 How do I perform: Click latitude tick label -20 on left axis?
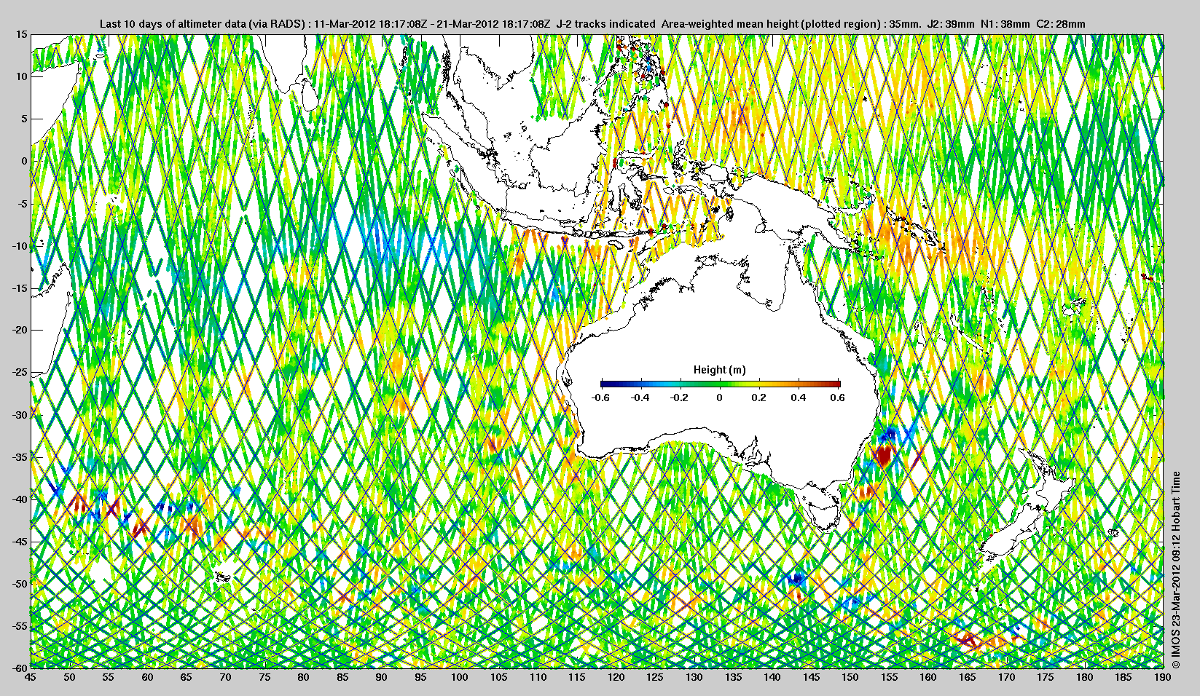(x=19, y=330)
